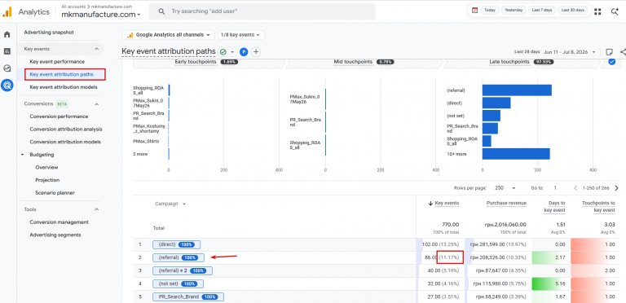Open Budgeting Overview

(x=46, y=168)
